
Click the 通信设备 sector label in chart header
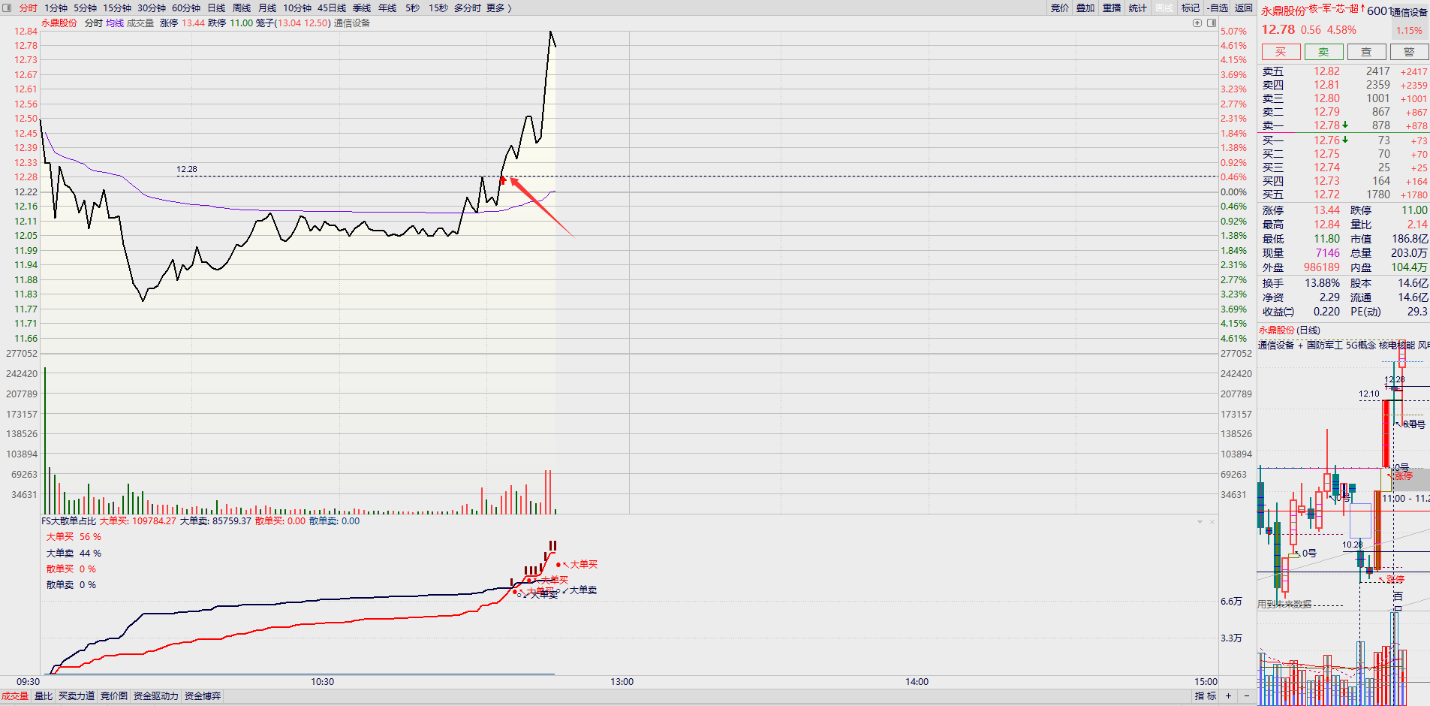point(352,23)
